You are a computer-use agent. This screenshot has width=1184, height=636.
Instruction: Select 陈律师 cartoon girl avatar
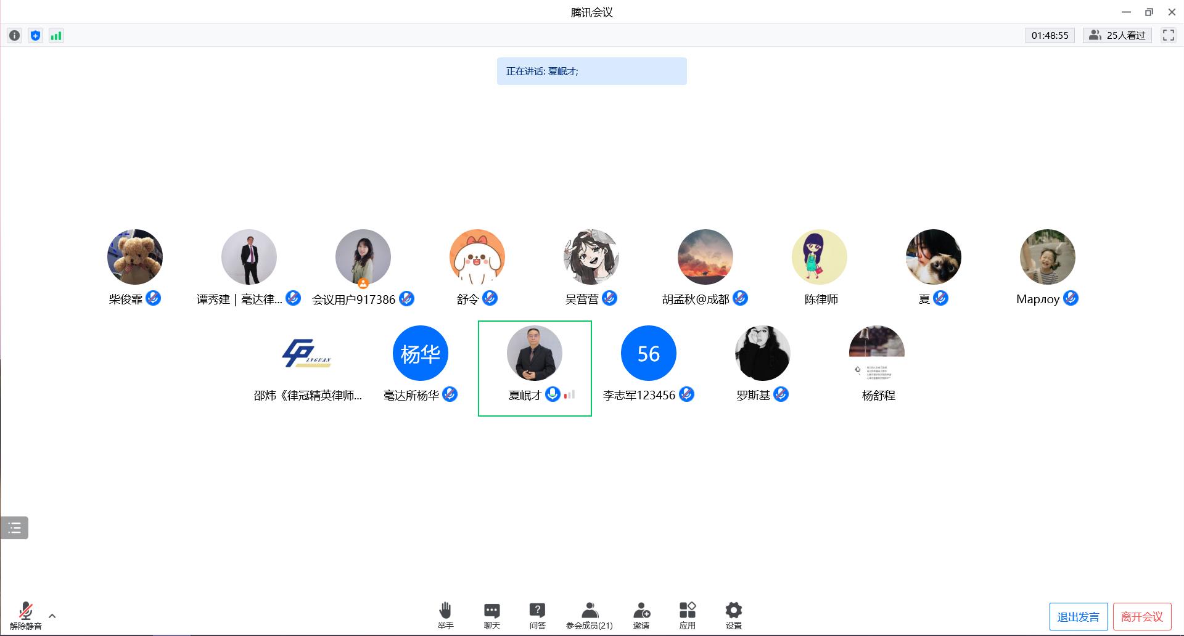pos(820,257)
